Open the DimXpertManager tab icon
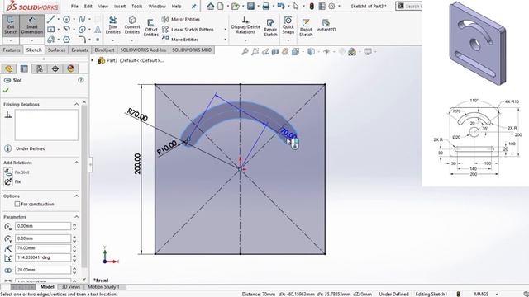This screenshot has width=529, height=297. (55, 68)
